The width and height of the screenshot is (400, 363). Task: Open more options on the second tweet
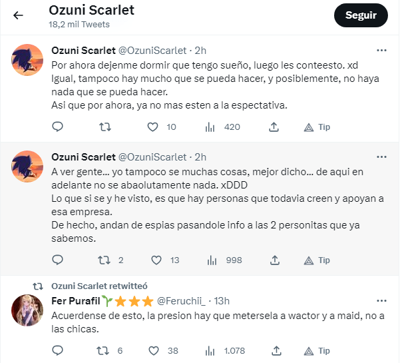pyautogui.click(x=381, y=157)
